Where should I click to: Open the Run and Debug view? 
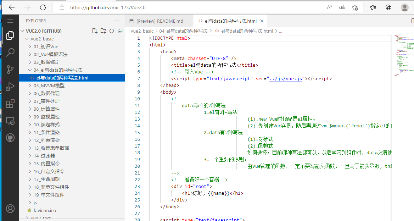[10, 87]
